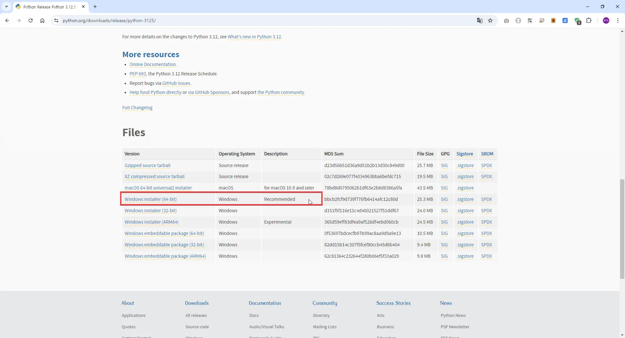This screenshot has height=338, width=625.
Task: Open the browser home page
Action: (x=42, y=20)
